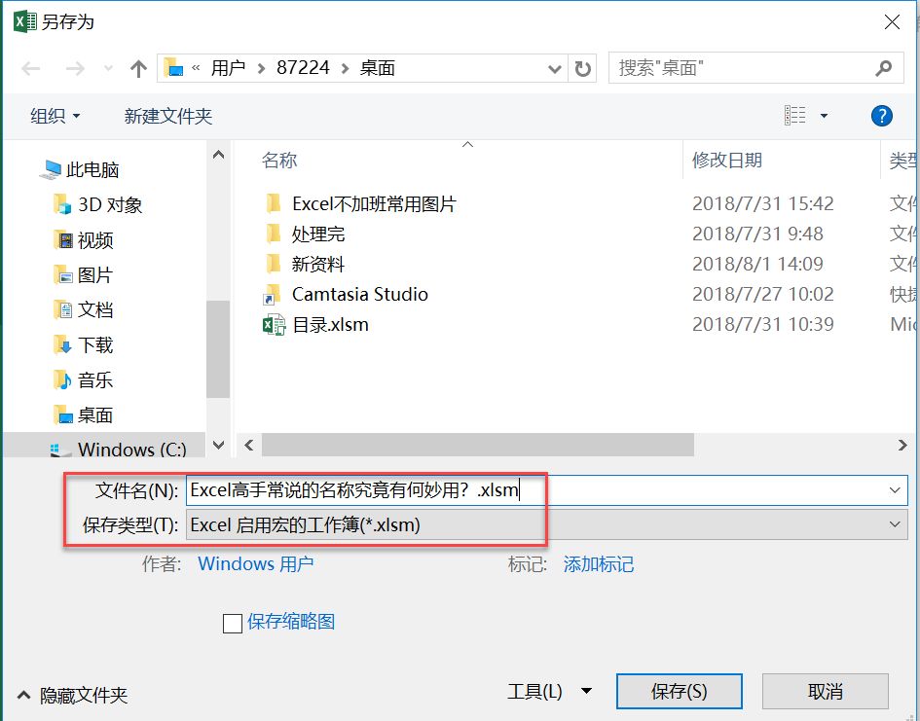Click the magnifier icon in search box

(883, 68)
